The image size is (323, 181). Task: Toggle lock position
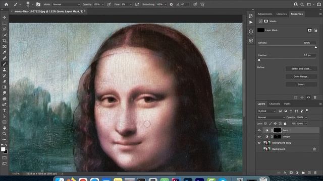[275, 124]
